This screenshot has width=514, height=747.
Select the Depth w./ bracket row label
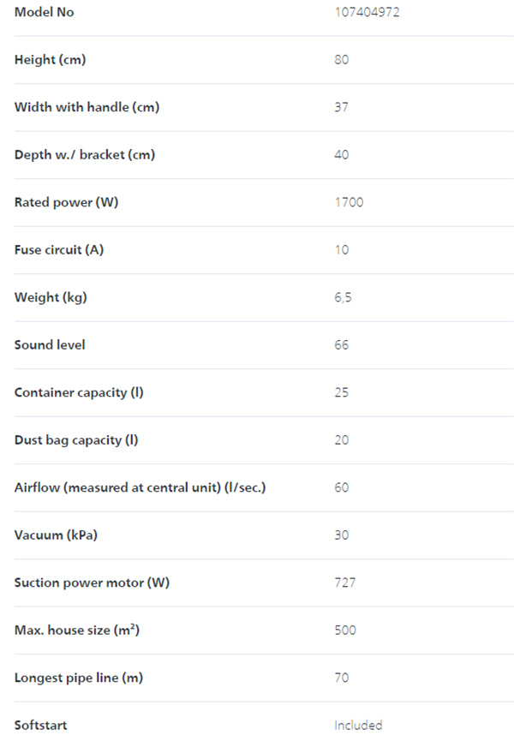coord(85,155)
